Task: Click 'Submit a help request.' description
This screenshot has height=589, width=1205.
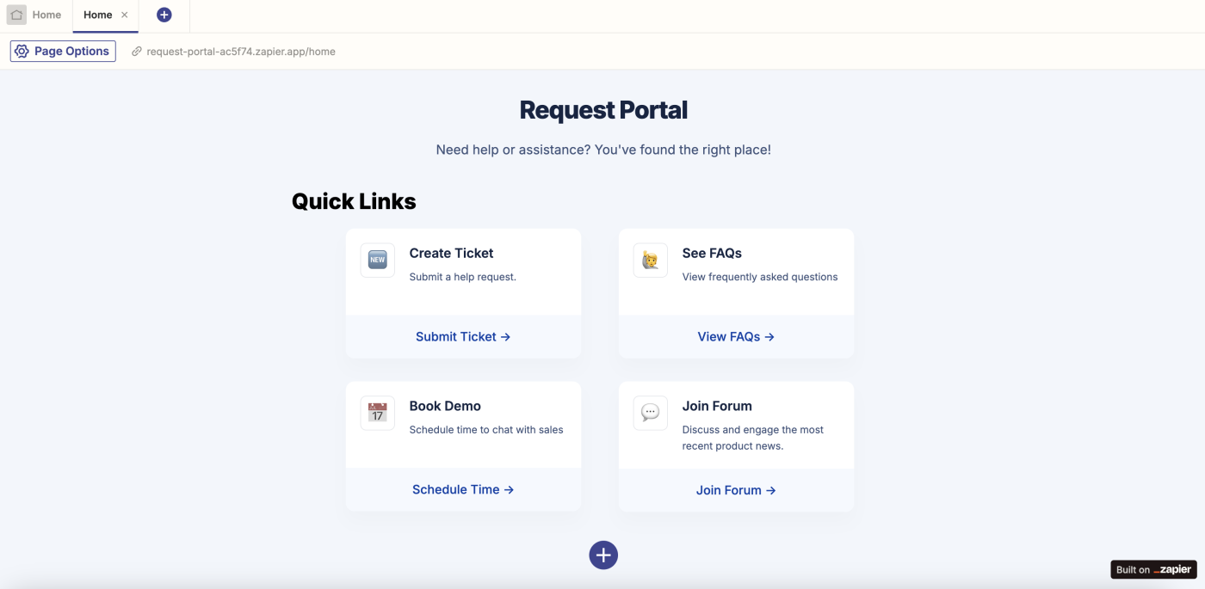Action: 463,277
